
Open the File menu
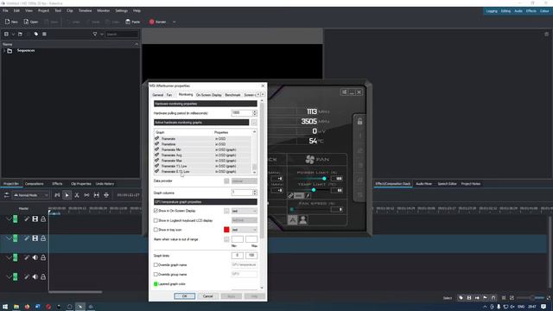tap(5, 11)
